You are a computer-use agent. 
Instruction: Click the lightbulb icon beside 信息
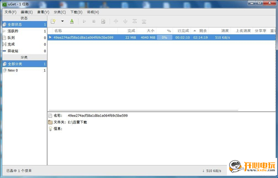click(51, 129)
